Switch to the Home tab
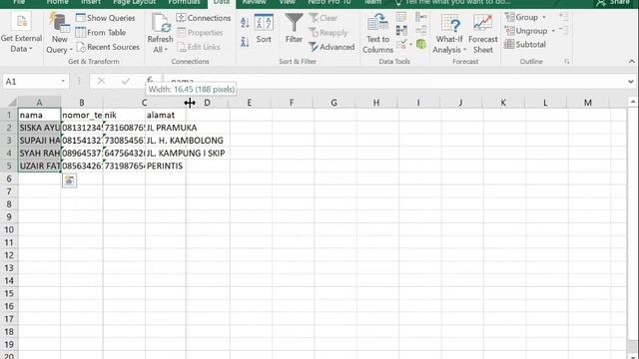Image resolution: width=639 pixels, height=359 pixels. (58, 2)
